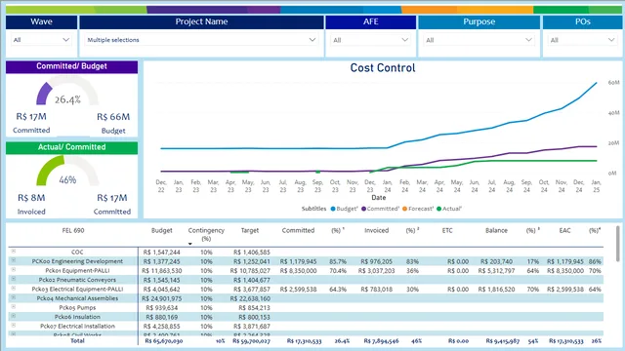Click total budget R$ 65,670,030
The width and height of the screenshot is (625, 351).
tap(163, 341)
